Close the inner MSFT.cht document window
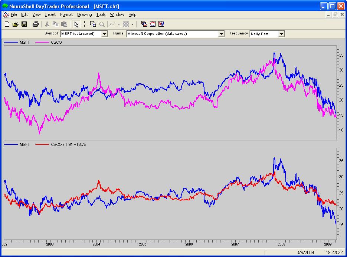The width and height of the screenshot is (347, 257). tap(342, 15)
